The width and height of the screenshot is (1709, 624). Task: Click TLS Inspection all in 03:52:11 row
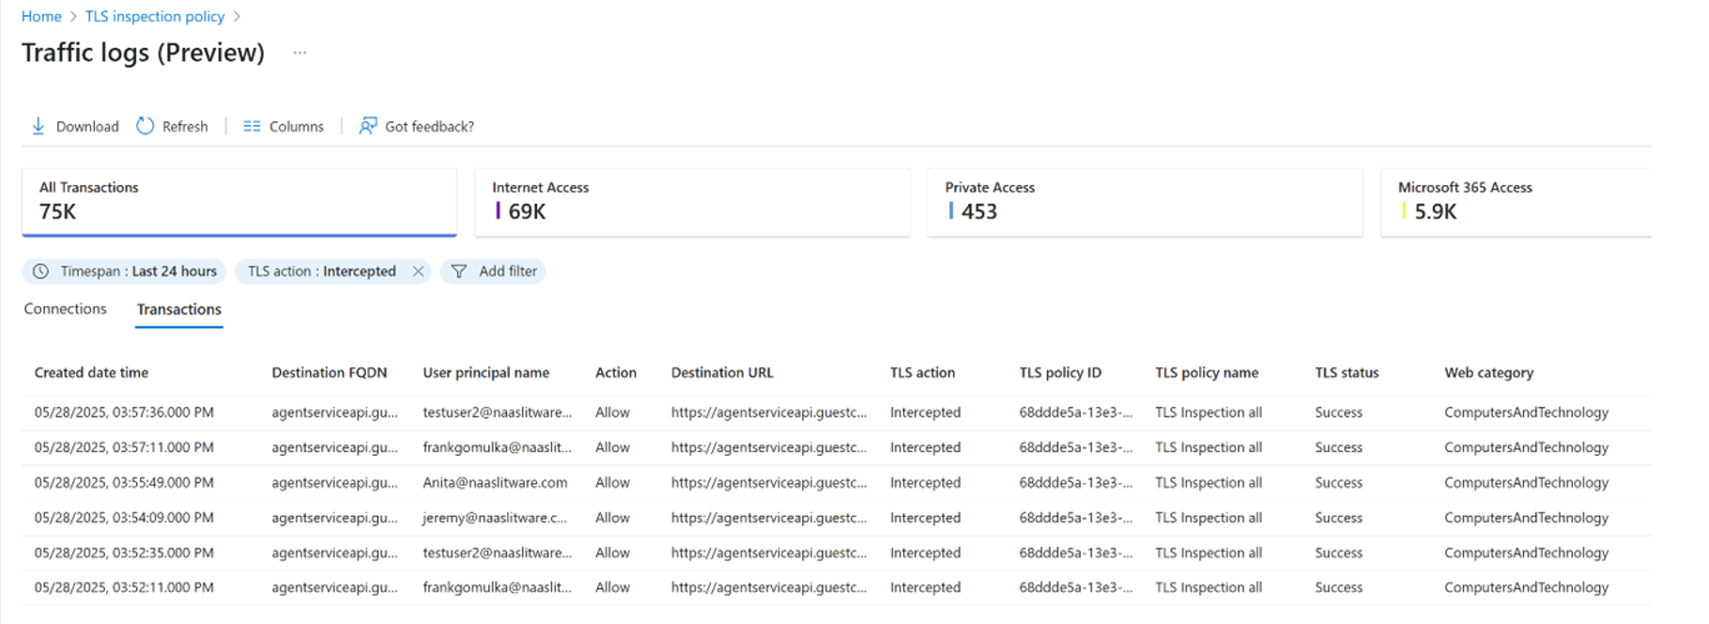pos(1209,587)
